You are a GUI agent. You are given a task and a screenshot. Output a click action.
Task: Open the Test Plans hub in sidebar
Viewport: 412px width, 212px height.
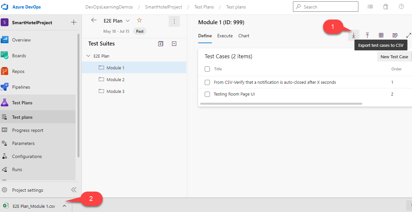coord(22,103)
